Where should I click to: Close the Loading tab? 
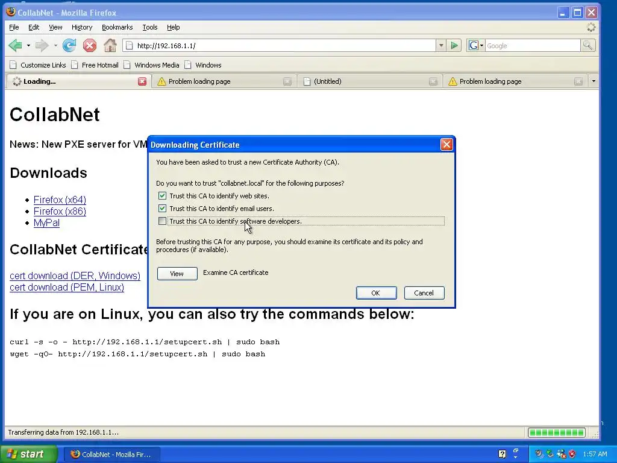[142, 81]
